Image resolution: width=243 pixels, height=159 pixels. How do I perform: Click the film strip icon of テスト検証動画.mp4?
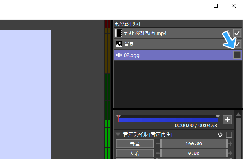pos(118,33)
